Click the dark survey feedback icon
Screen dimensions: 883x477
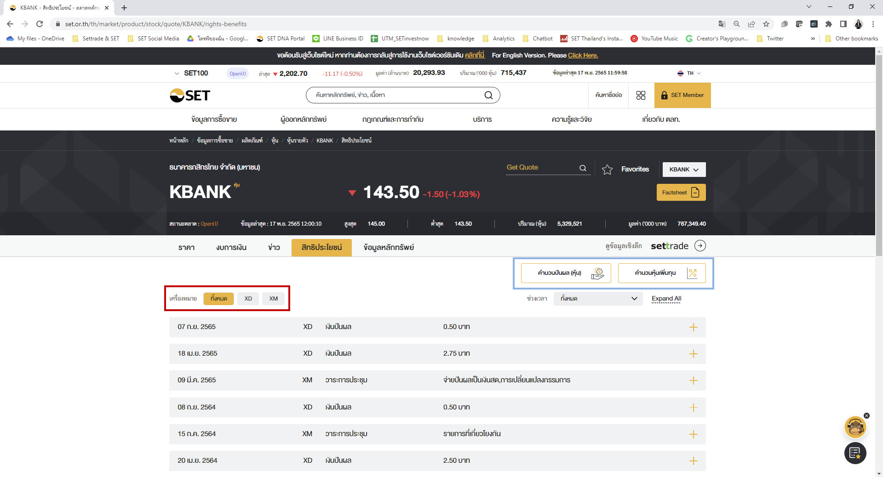(855, 453)
